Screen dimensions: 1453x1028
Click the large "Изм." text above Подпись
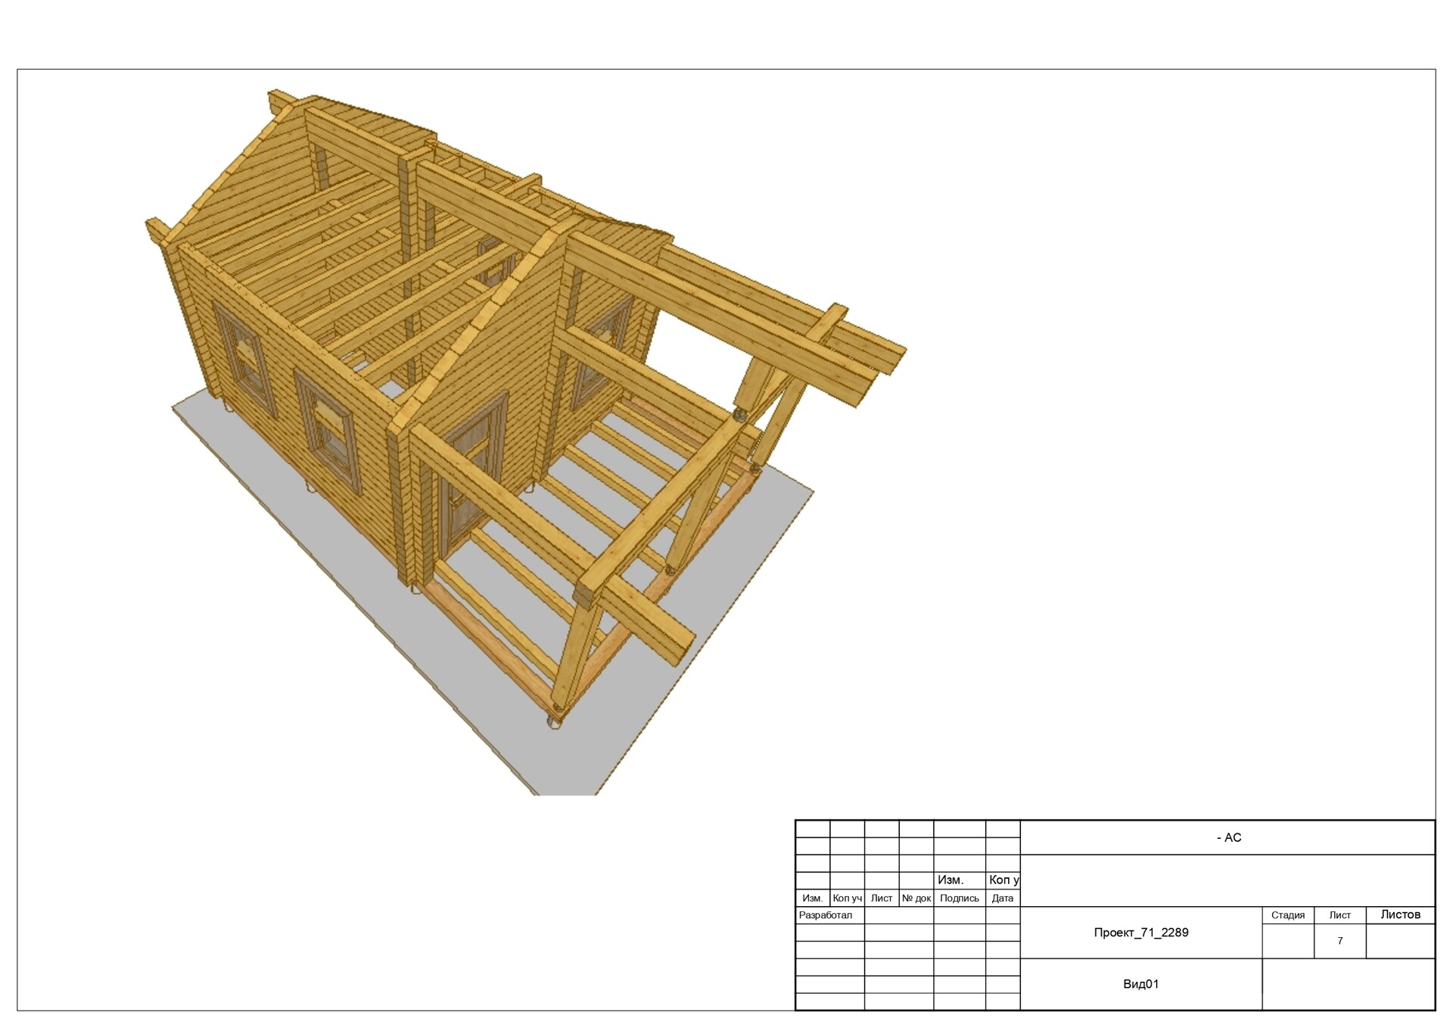point(951,880)
